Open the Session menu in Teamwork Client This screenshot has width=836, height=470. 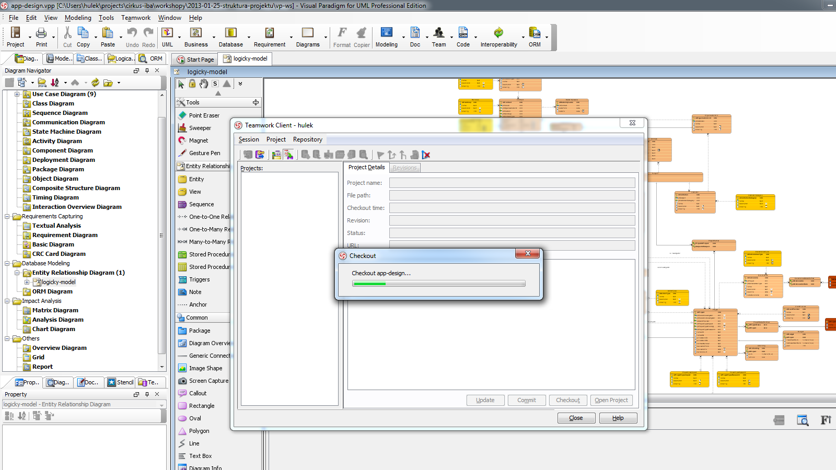click(249, 139)
